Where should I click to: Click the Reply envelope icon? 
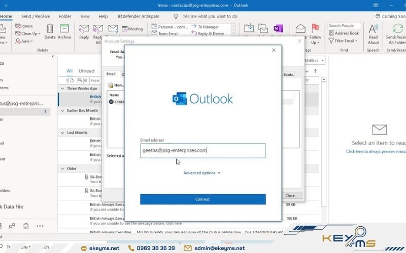click(x=84, y=28)
